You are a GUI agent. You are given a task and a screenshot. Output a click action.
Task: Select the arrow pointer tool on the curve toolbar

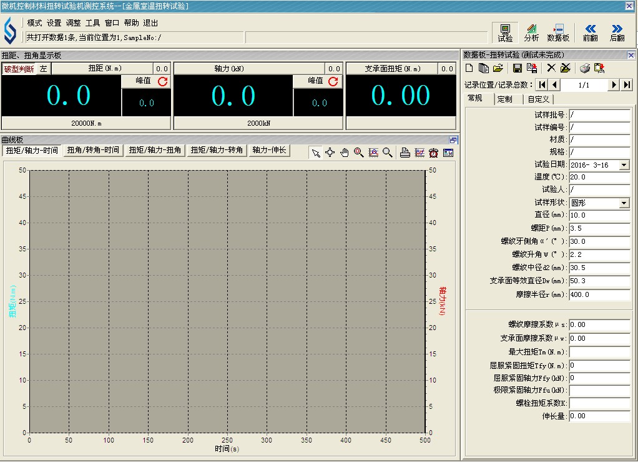[317, 152]
